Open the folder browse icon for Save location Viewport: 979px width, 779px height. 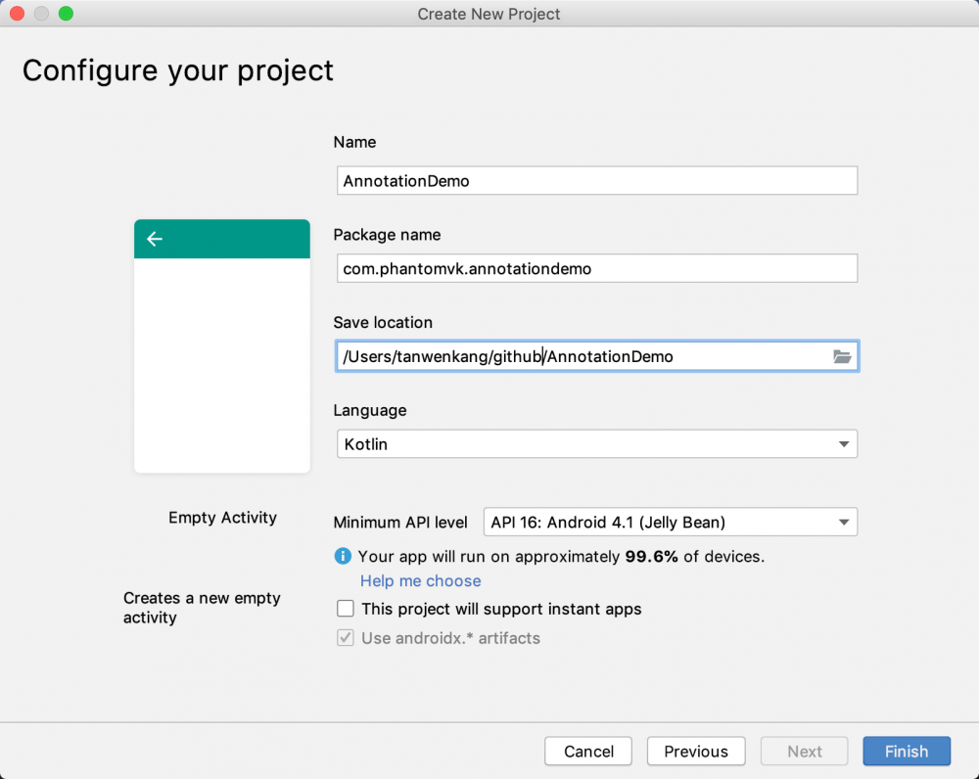[x=842, y=357]
